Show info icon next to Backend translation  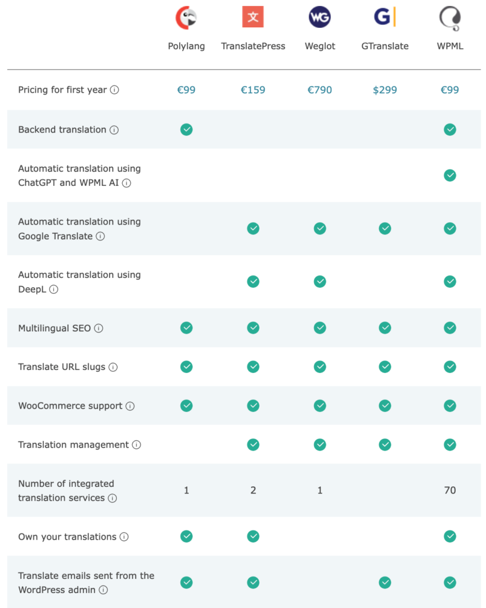[x=114, y=130]
